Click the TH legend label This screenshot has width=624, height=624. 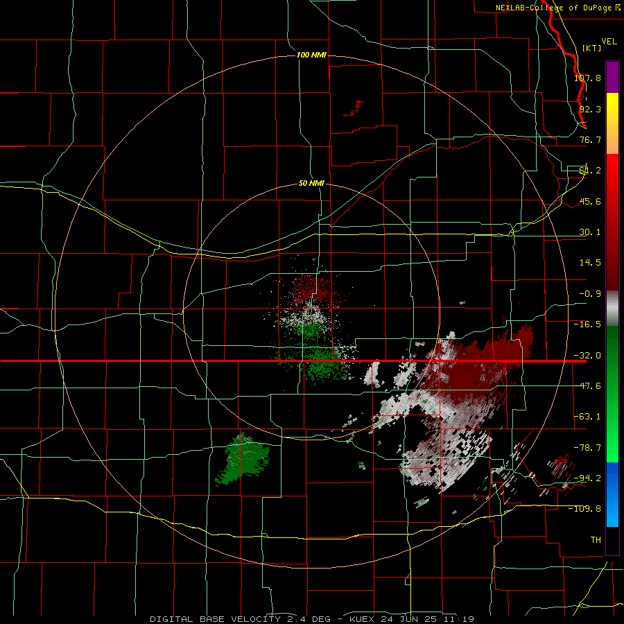pos(596,540)
